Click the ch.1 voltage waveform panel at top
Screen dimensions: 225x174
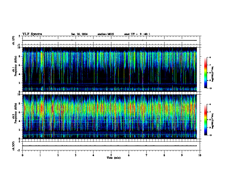[x=111, y=40]
